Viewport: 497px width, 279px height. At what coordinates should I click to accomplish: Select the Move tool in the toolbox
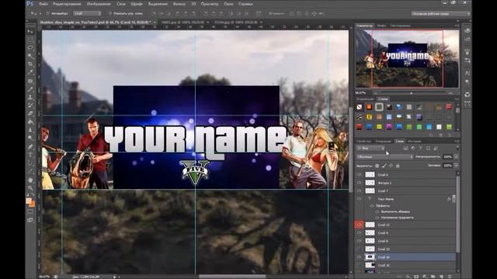(x=30, y=31)
